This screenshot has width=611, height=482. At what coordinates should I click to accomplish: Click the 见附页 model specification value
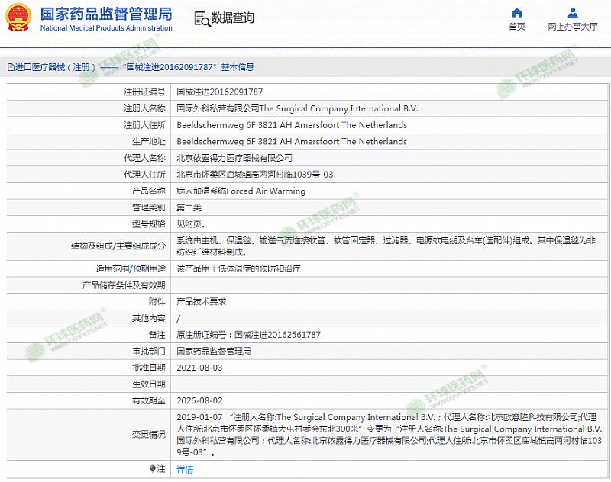(191, 224)
